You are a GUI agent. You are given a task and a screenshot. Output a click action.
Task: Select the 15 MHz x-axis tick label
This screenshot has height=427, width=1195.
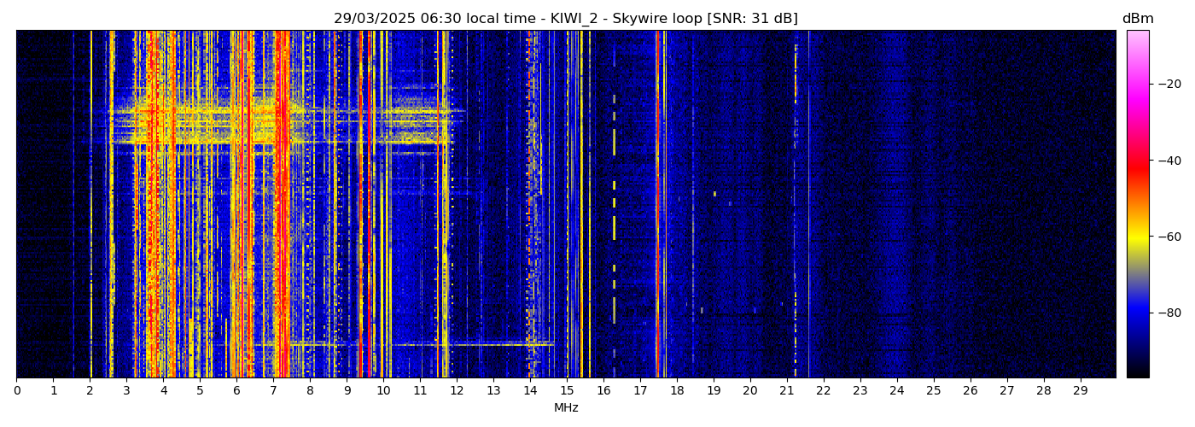[x=567, y=391]
